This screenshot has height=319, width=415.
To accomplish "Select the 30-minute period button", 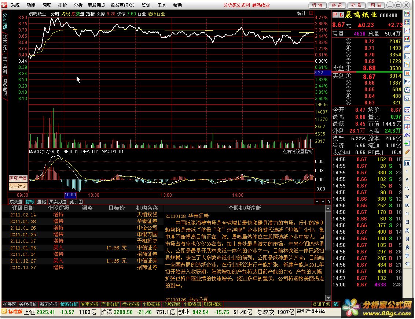I will pos(407,197).
